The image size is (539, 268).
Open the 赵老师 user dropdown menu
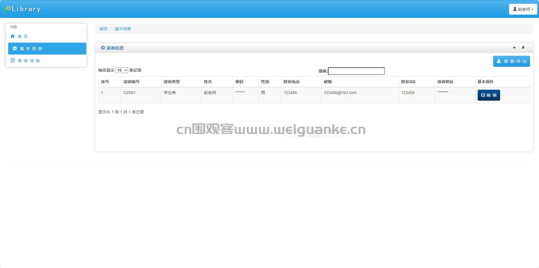click(x=523, y=9)
